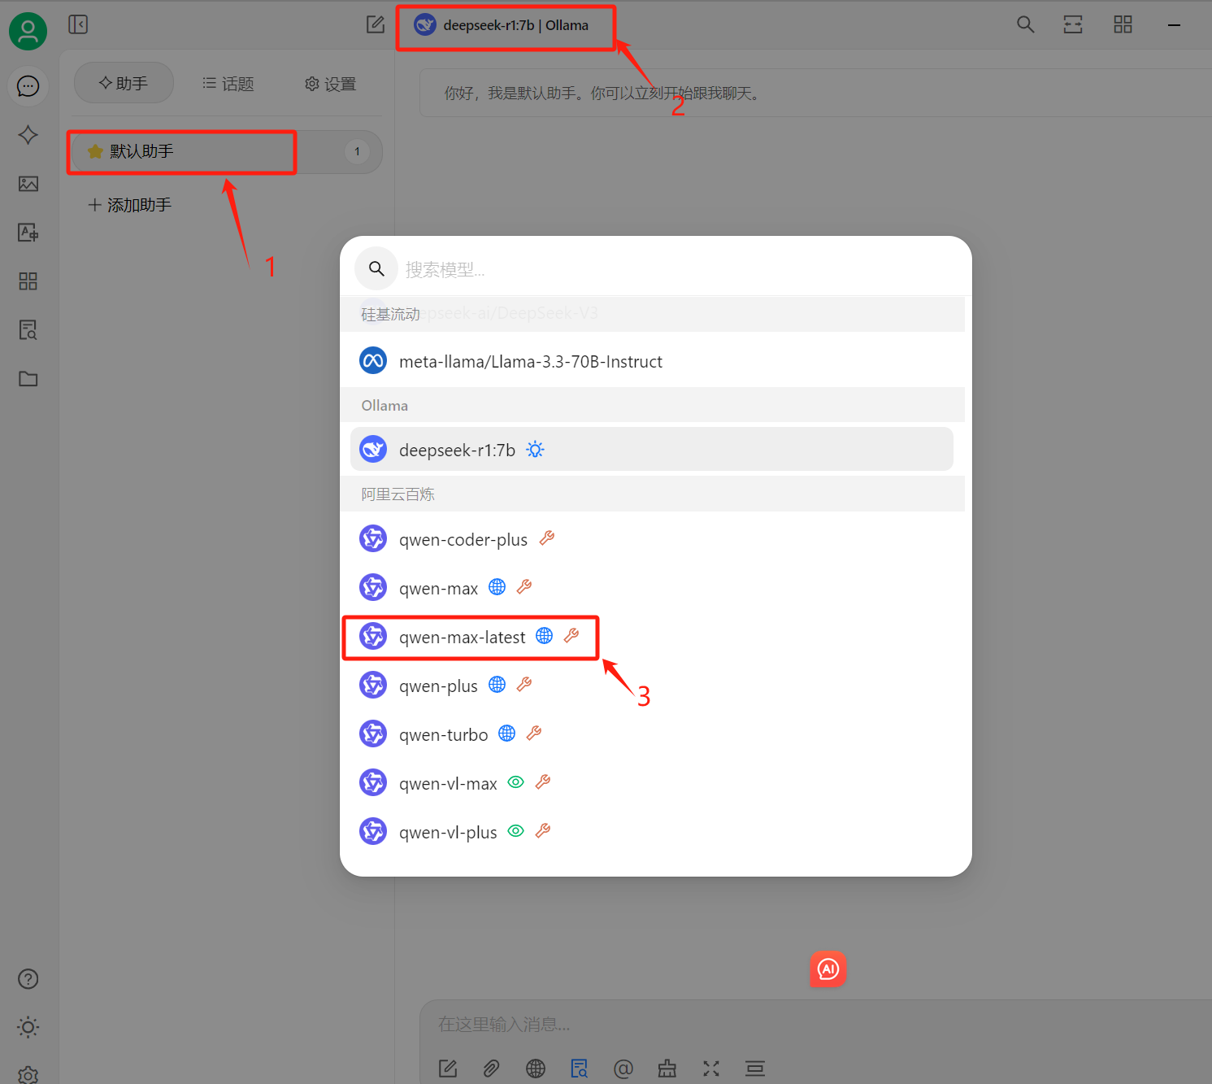Click the 硅基流动 provider group header
The height and width of the screenshot is (1084, 1212).
[652, 314]
